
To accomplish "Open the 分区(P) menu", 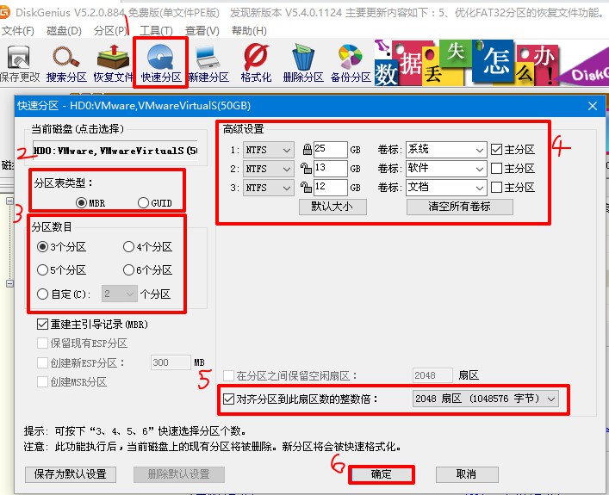I will pos(110,31).
